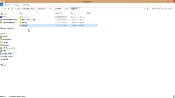The width and height of the screenshot is (175, 98).
Task: Select Groupe résidentiel in navigation pane
Action: click(x=8, y=28)
